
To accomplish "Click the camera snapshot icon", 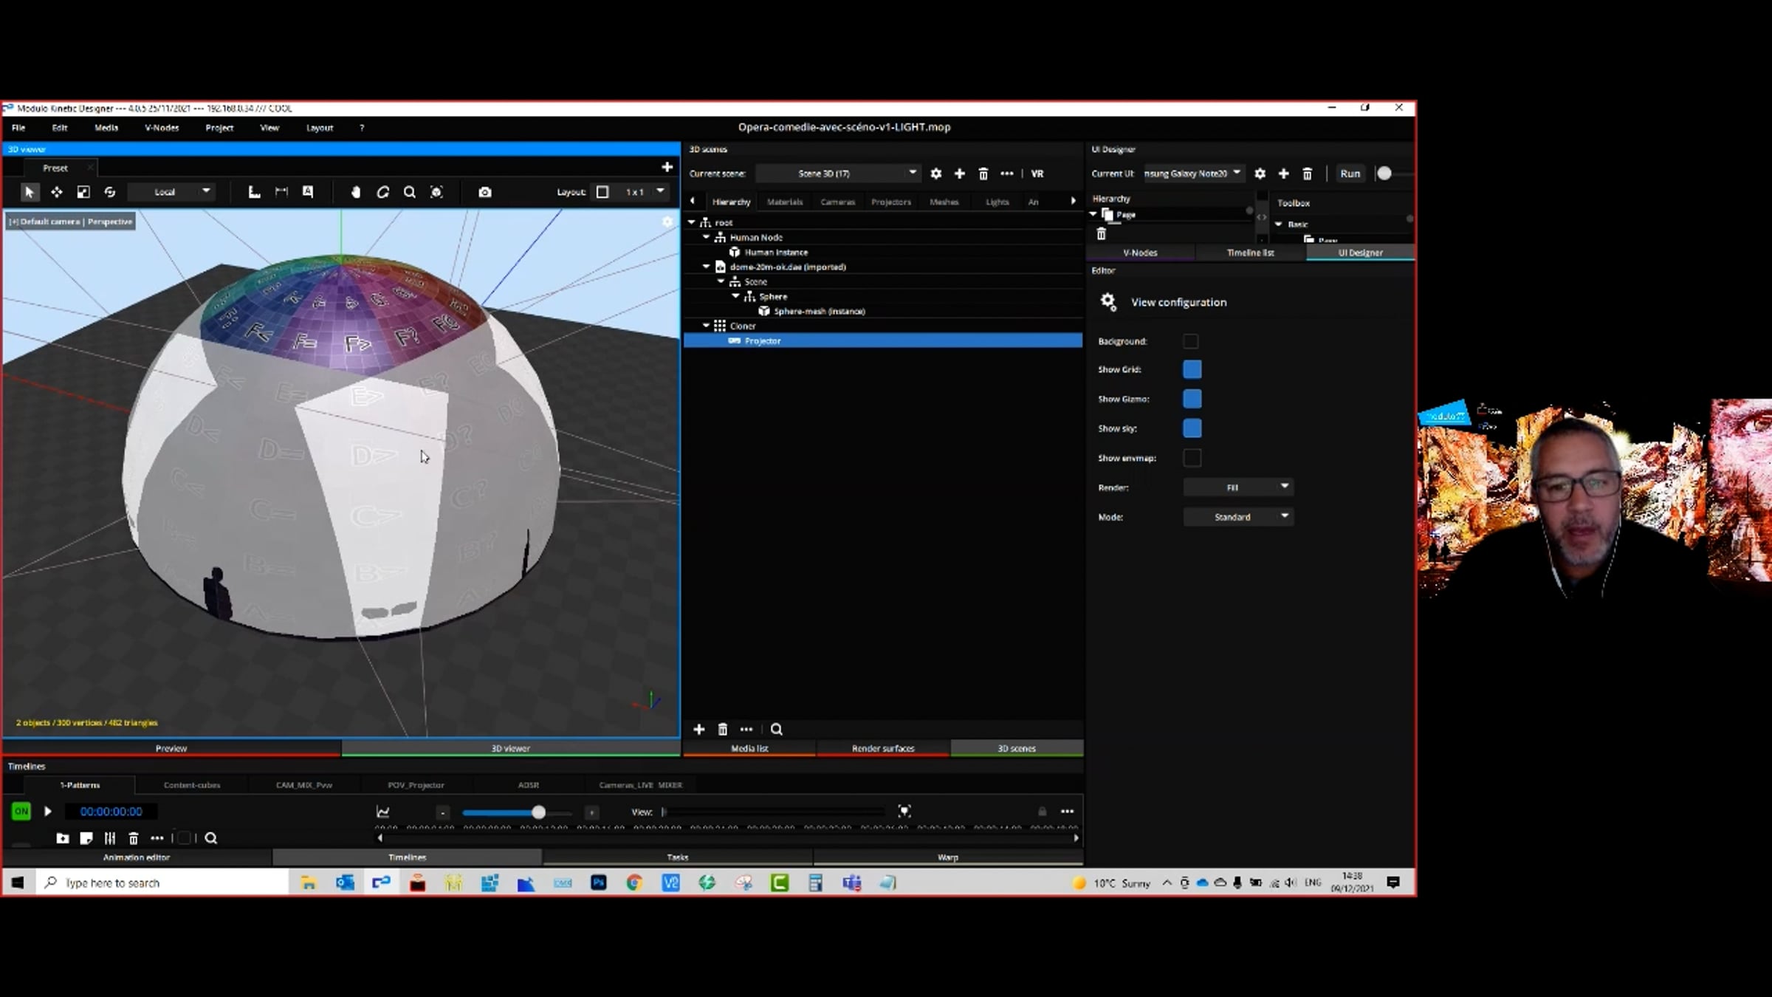I will pos(484,192).
